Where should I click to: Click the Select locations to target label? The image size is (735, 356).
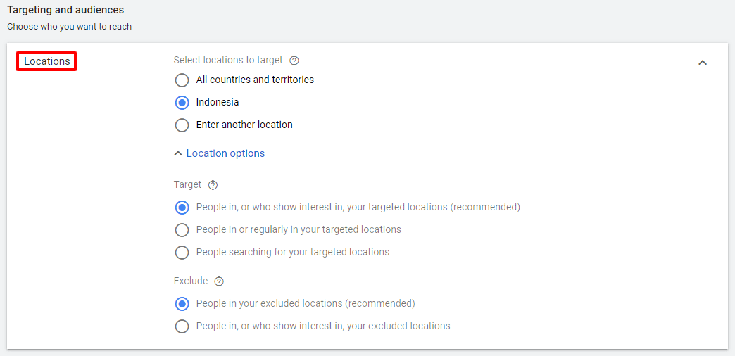point(228,61)
